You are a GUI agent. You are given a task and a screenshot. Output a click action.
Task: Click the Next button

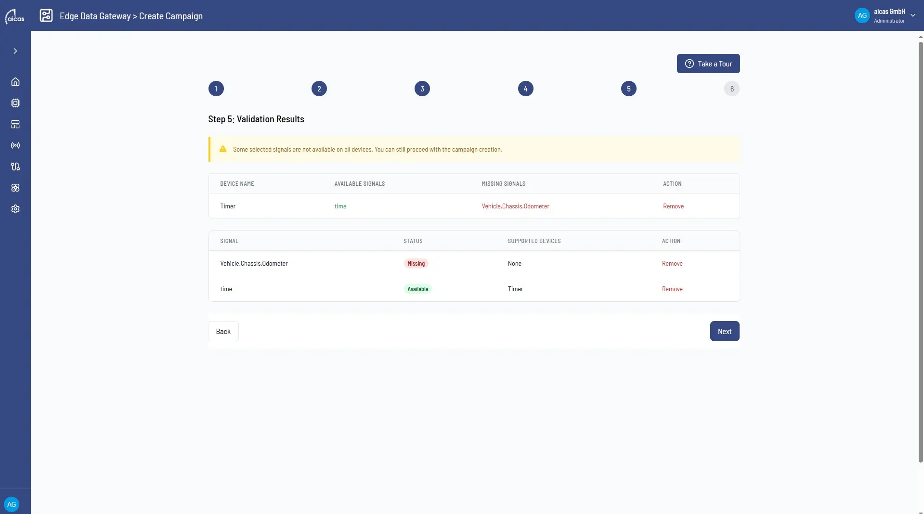tap(725, 331)
